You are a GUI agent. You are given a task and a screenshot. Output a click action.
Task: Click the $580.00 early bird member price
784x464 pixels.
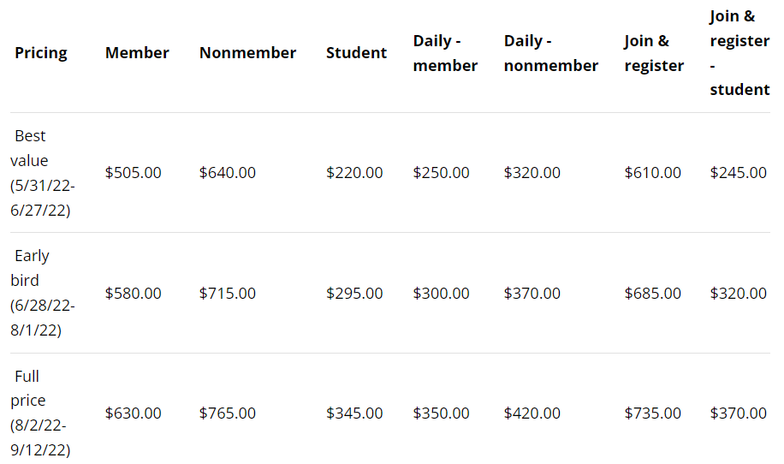point(133,294)
